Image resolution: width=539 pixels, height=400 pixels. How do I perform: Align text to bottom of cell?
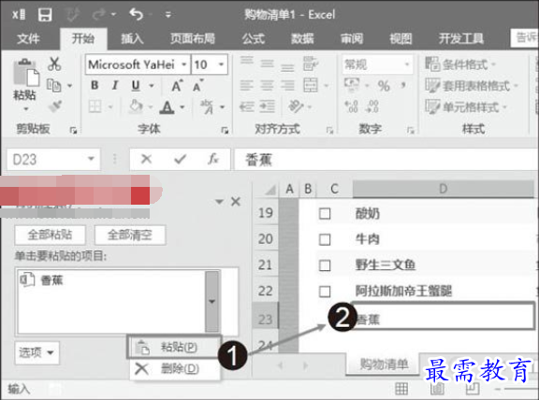(287, 67)
